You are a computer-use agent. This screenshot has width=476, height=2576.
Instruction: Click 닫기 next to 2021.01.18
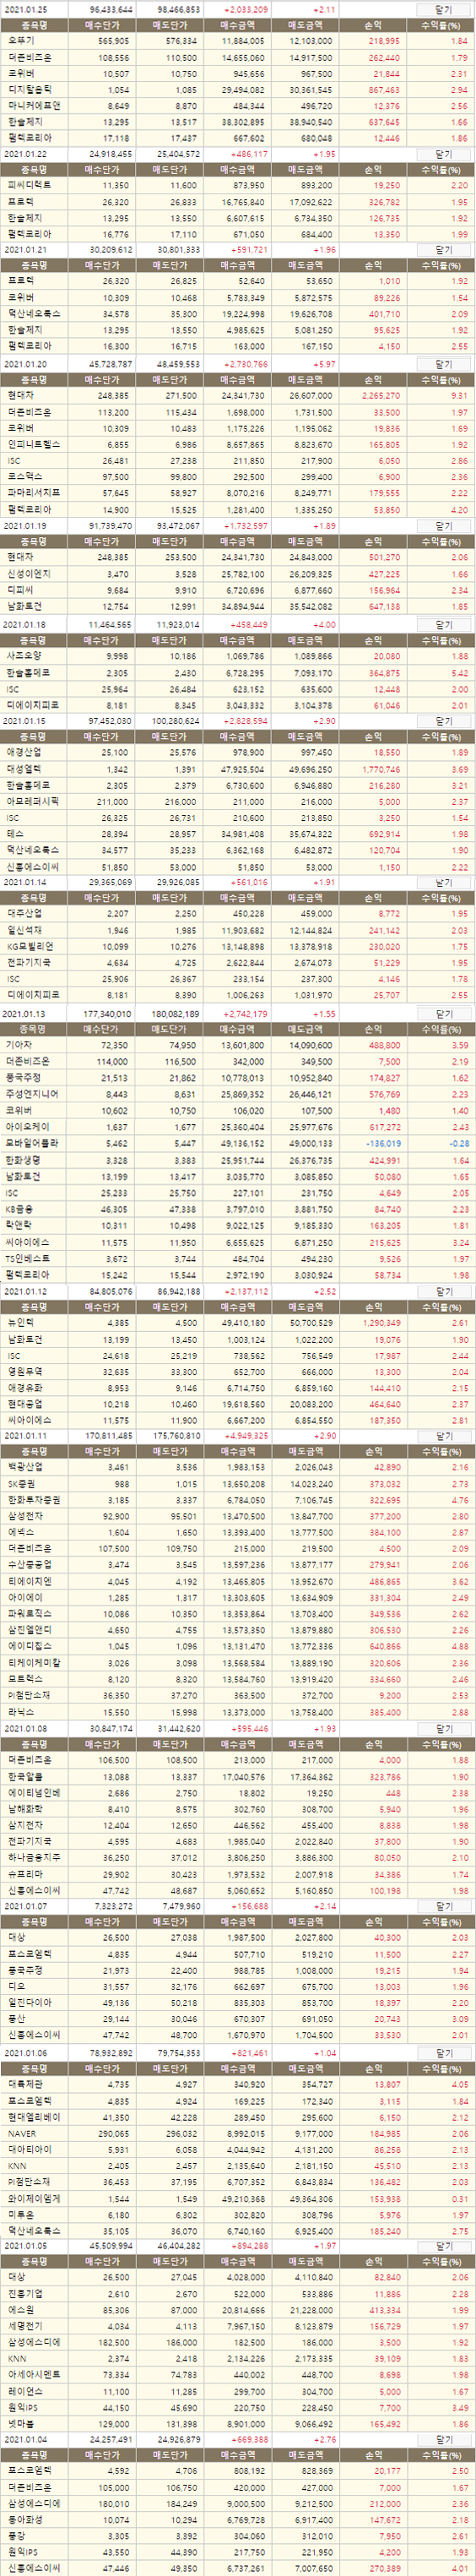coord(443,624)
